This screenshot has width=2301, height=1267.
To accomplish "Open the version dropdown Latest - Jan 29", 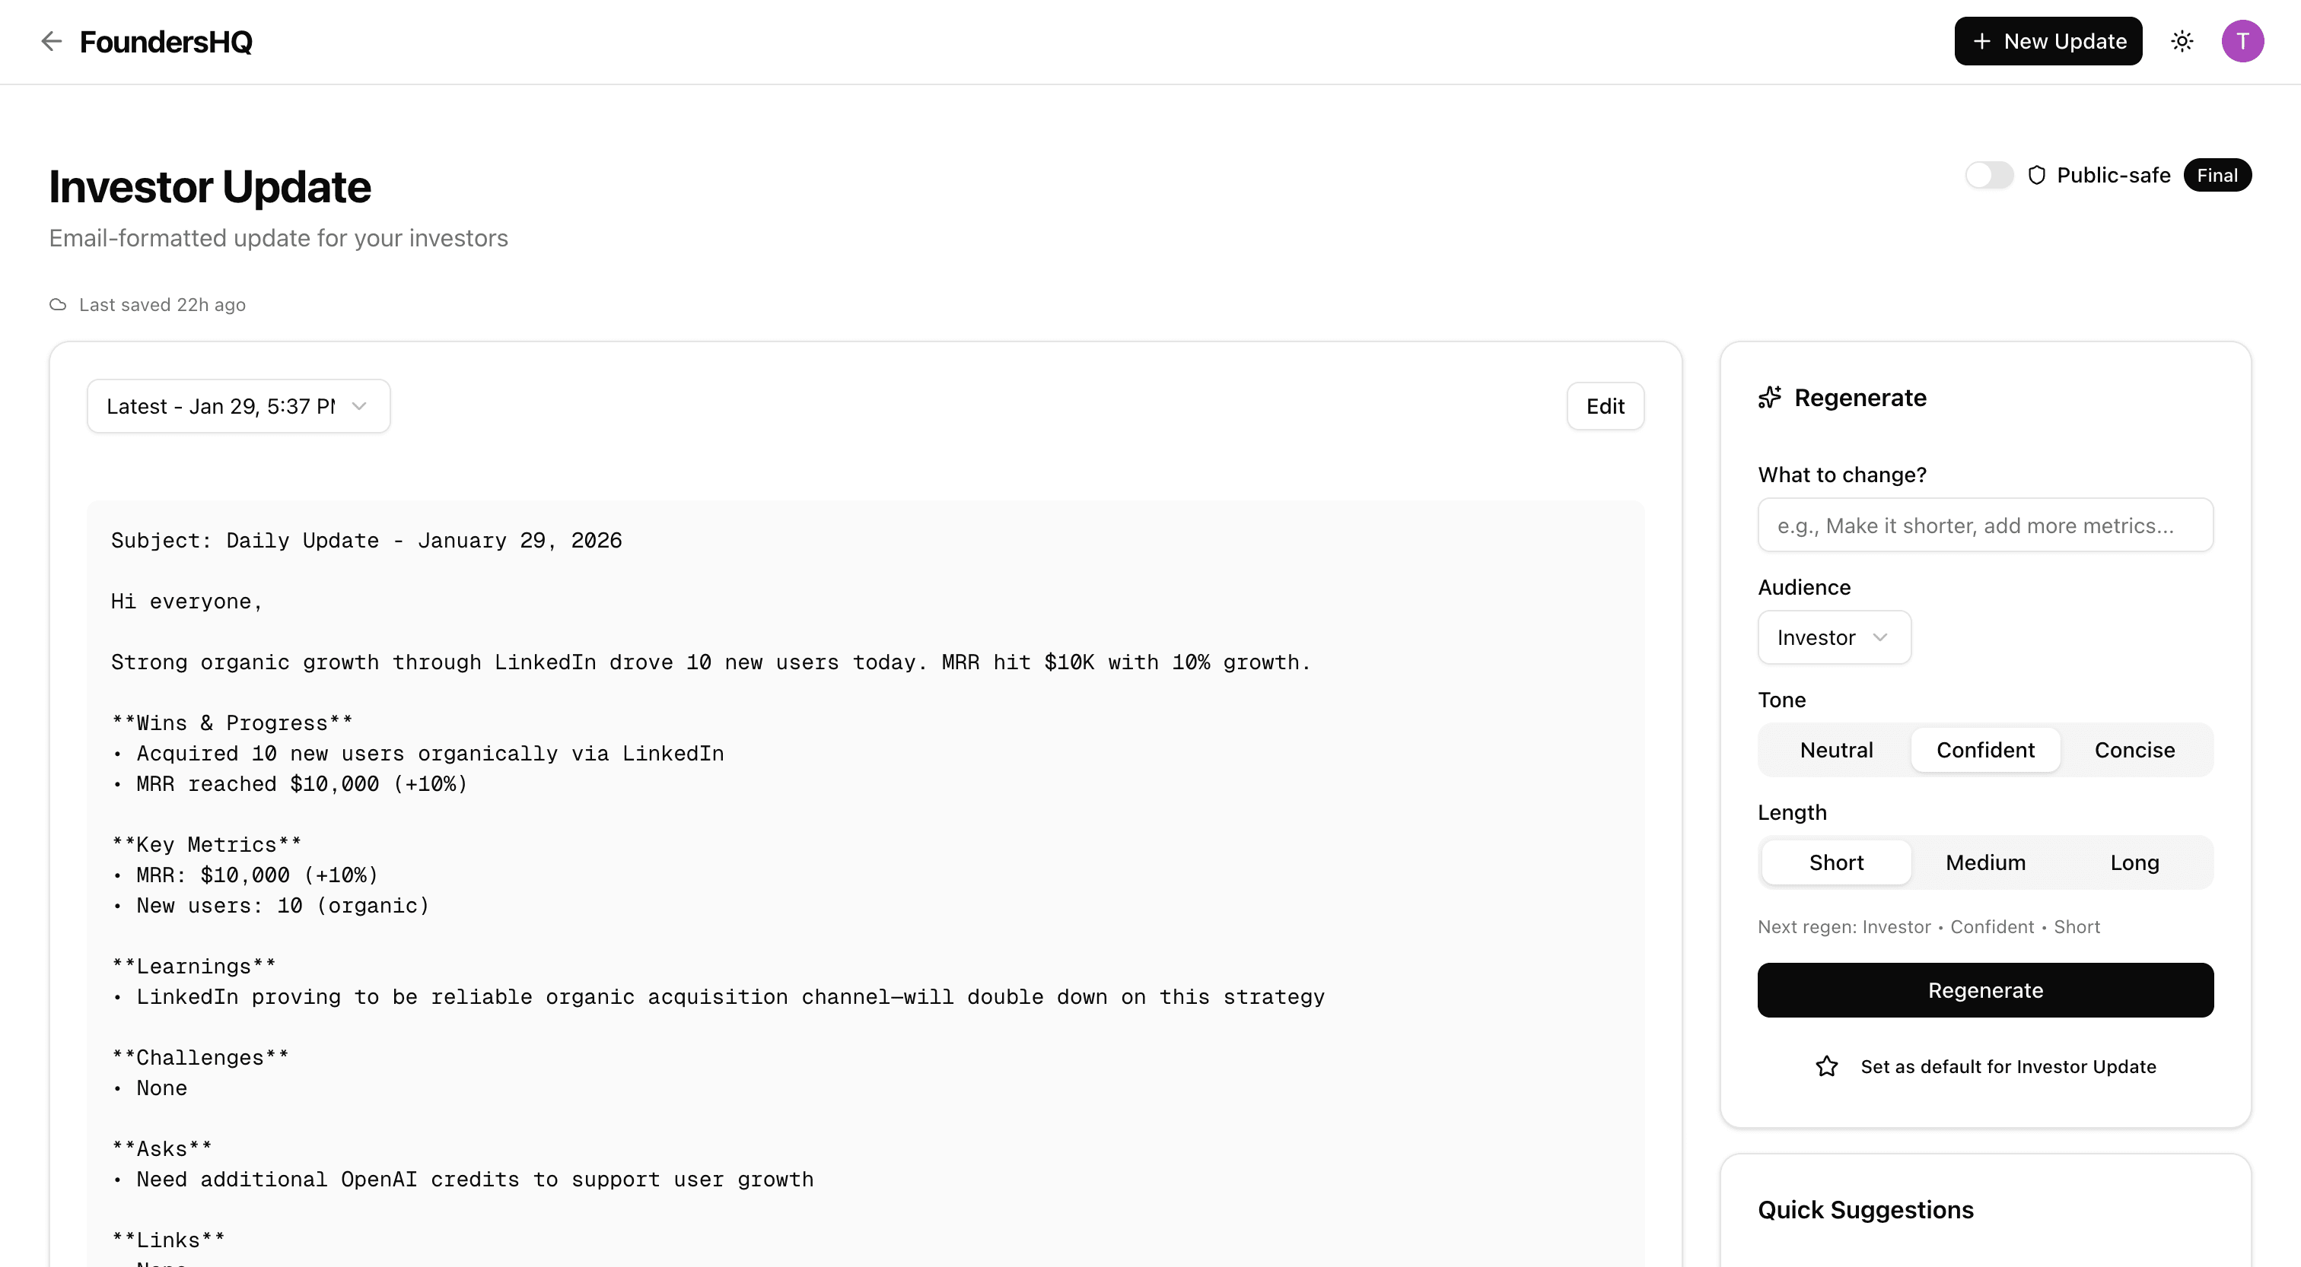I will coord(221,406).
